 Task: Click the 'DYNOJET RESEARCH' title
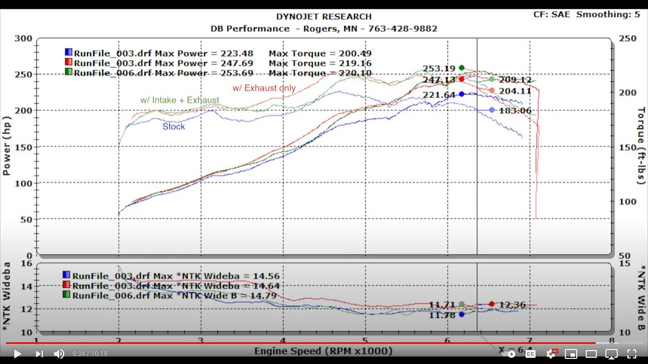tap(323, 17)
